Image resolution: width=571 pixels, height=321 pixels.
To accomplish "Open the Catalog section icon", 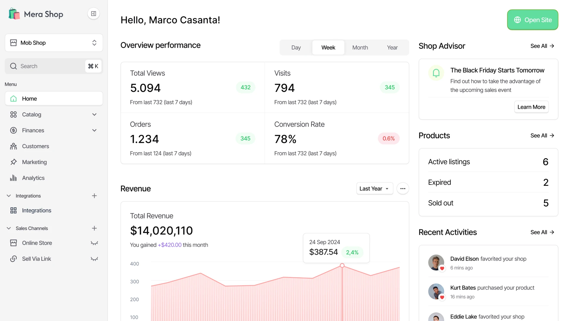I will pos(13,114).
